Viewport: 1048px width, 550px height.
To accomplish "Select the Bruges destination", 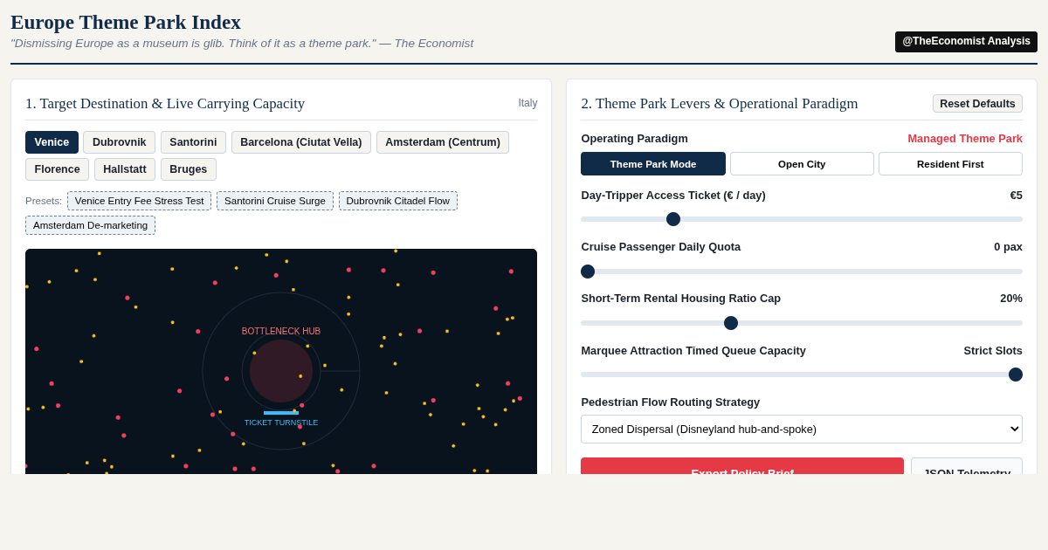I will 189,169.
